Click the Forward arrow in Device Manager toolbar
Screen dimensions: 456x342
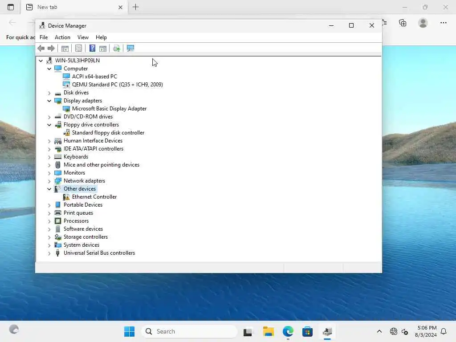pos(51,48)
